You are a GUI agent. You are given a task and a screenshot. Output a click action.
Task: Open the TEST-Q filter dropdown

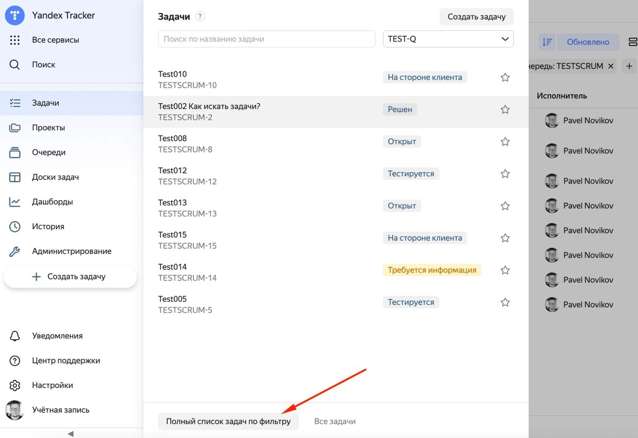448,39
